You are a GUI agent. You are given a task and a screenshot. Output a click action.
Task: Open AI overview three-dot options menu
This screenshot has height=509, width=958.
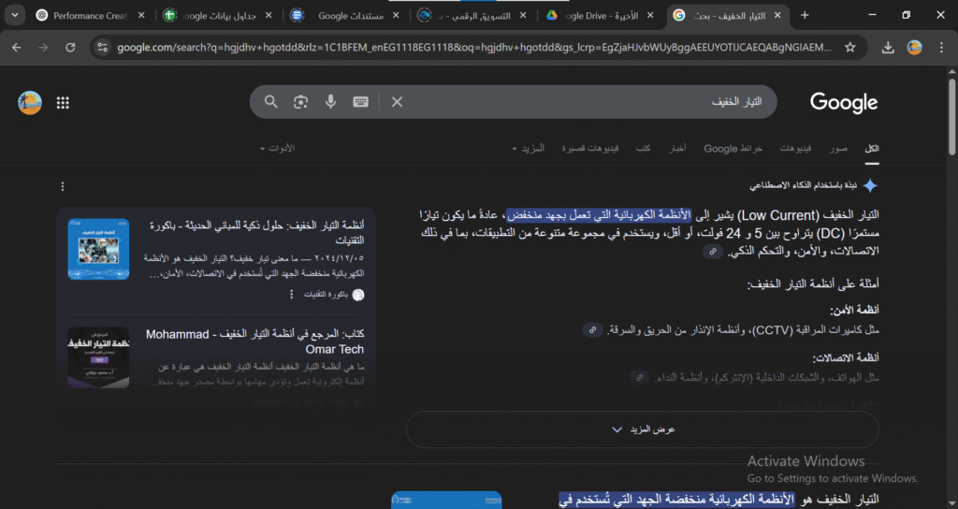pyautogui.click(x=63, y=186)
